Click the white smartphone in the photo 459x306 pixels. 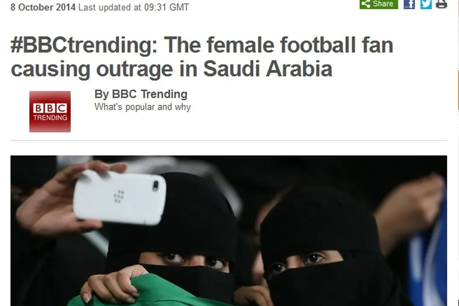tap(119, 198)
